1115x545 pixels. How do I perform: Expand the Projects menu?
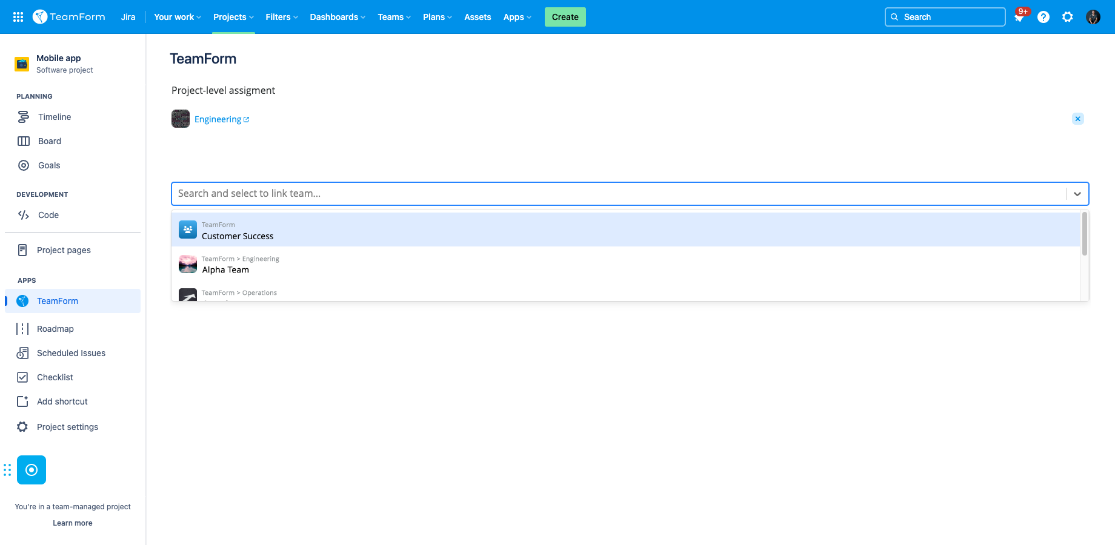[x=233, y=17]
